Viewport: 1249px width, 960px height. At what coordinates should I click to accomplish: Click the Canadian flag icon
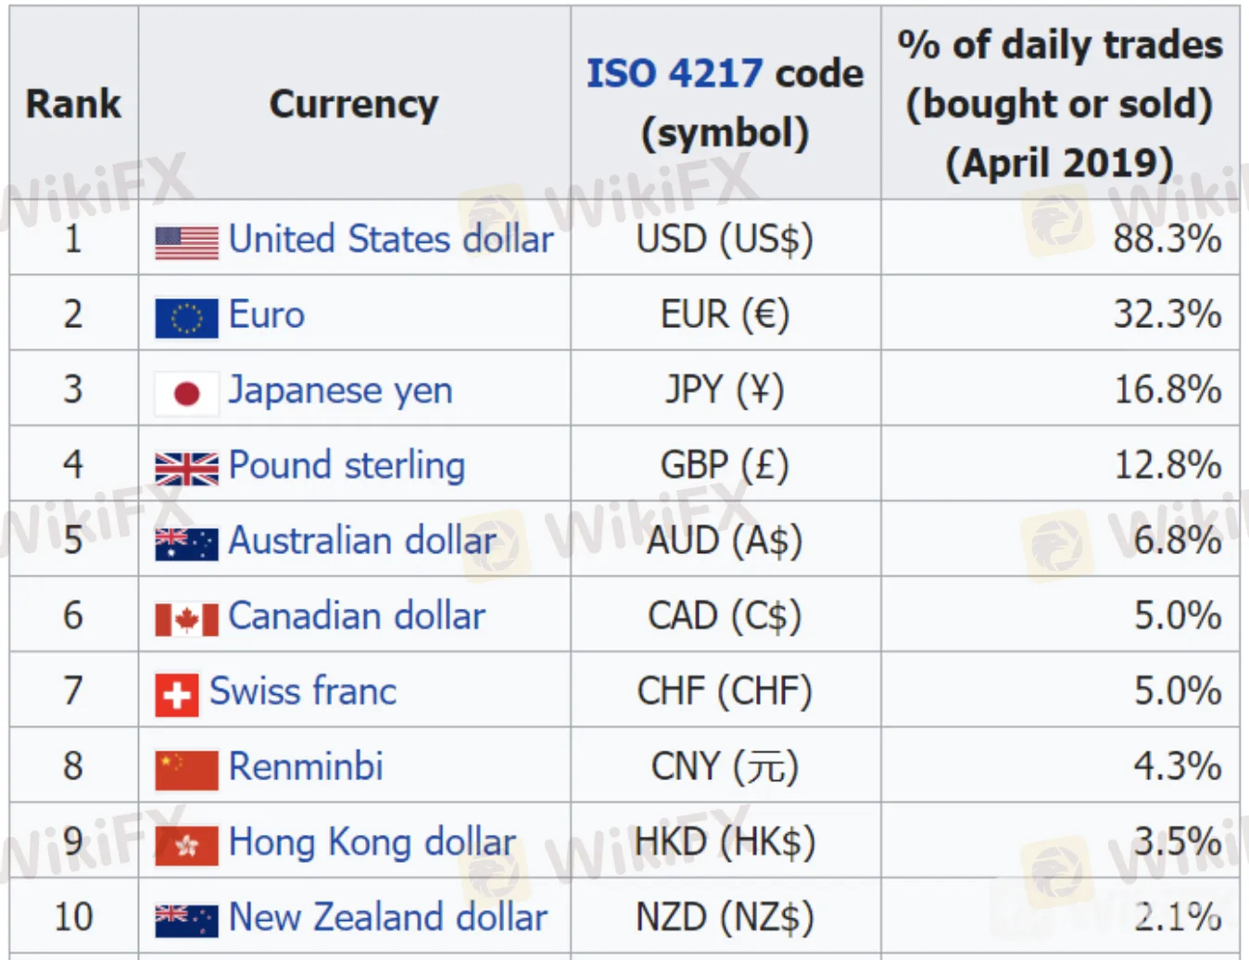click(186, 619)
